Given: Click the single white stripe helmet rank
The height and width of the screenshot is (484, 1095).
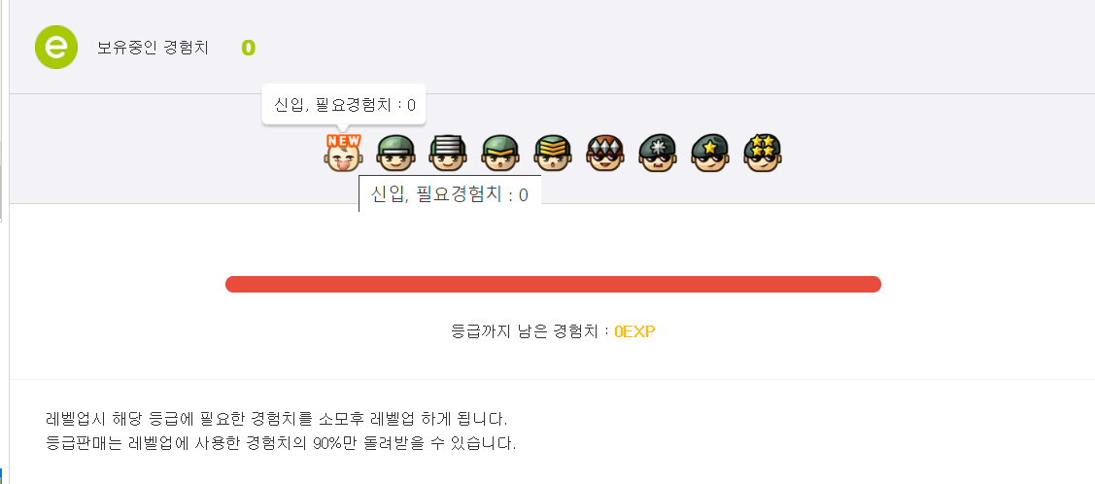Looking at the screenshot, I should coord(396,153).
